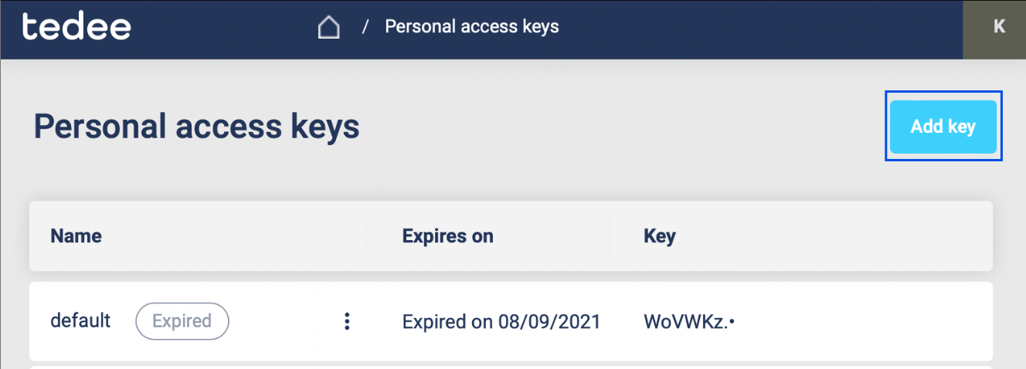Viewport: 1026px width, 369px height.
Task: Click the Expires on column header
Action: [x=447, y=236]
